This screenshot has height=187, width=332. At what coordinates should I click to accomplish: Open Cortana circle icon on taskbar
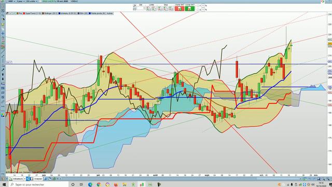click(x=73, y=184)
